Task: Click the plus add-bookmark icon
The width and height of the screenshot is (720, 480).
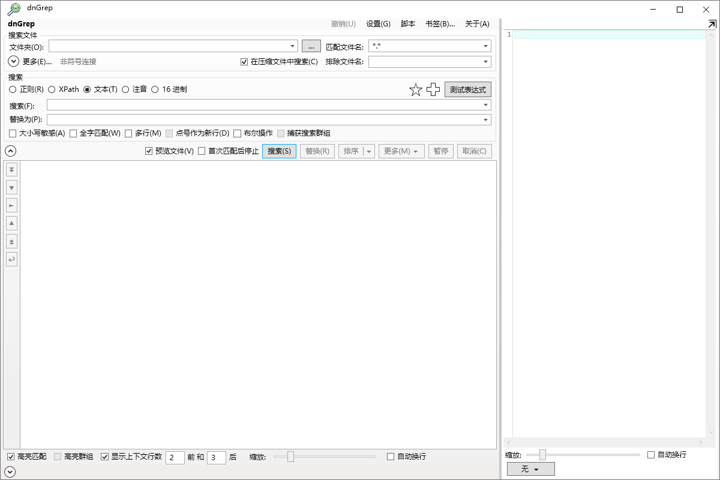Action: coord(433,89)
